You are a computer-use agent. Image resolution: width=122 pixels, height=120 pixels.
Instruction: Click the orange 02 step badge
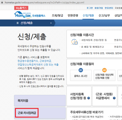tap(104, 70)
